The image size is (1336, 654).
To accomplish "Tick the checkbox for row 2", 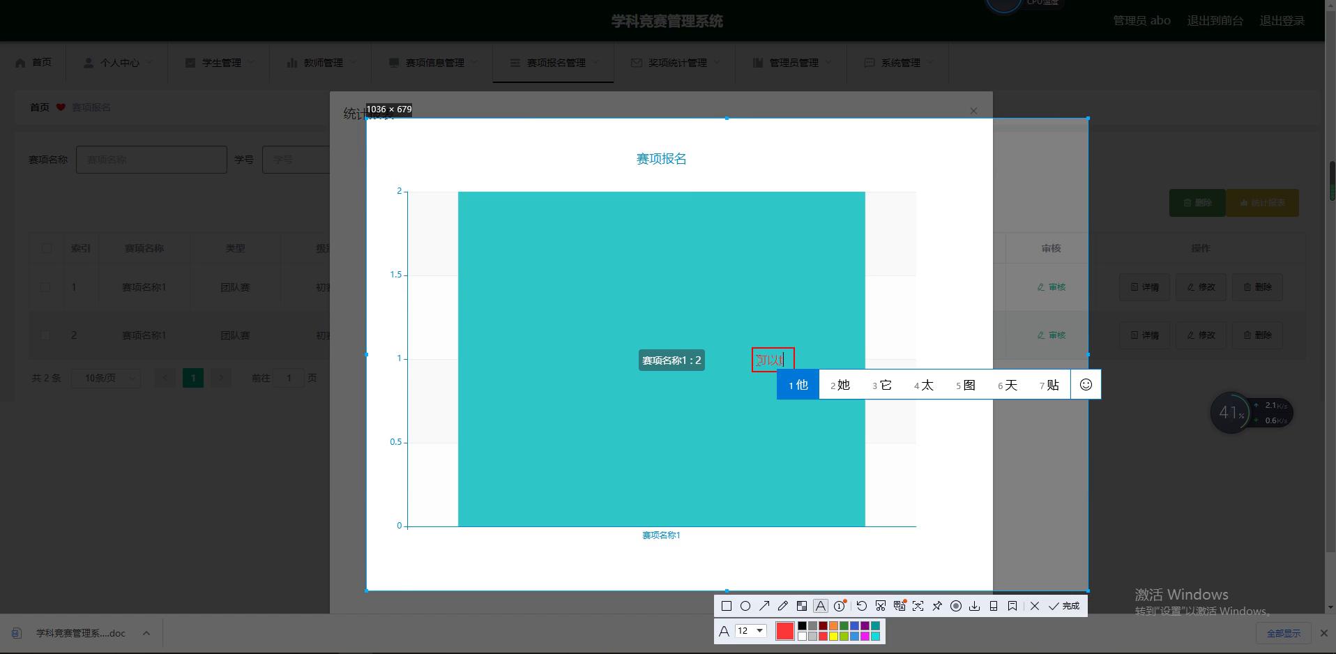I will tap(46, 335).
